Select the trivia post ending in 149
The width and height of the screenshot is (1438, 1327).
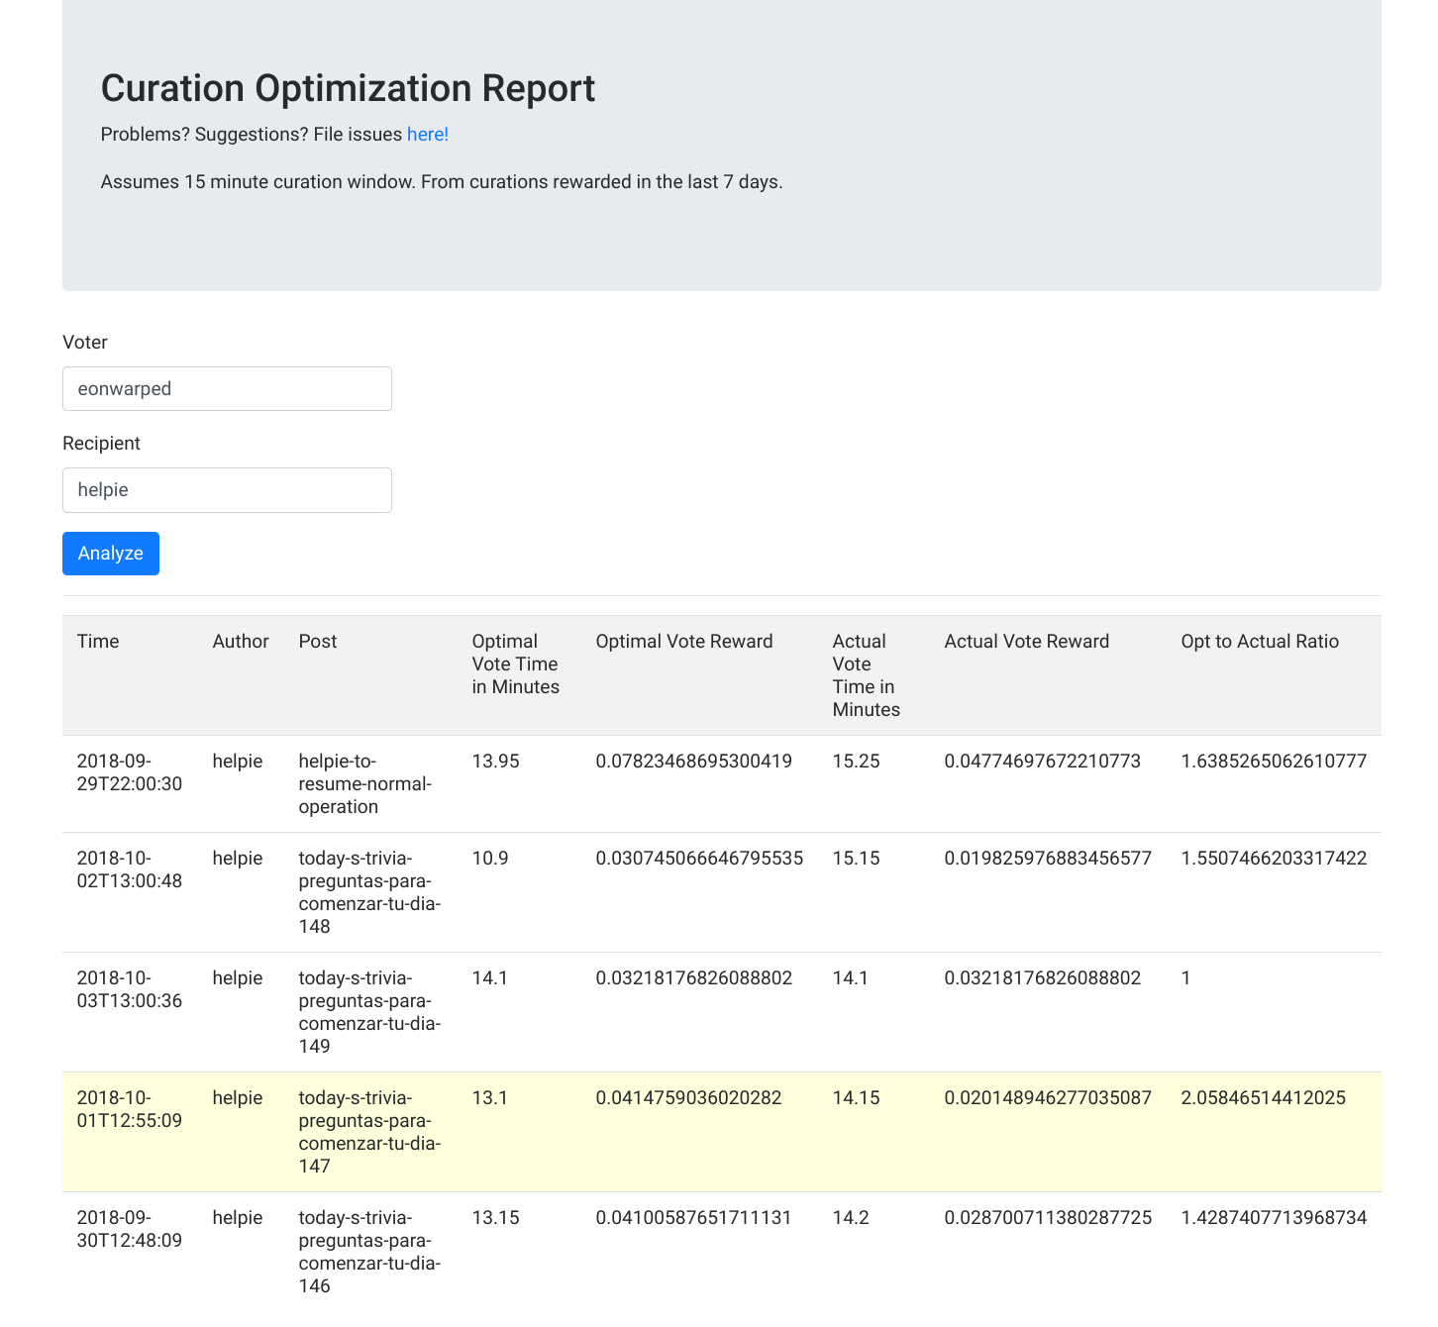click(x=369, y=1012)
